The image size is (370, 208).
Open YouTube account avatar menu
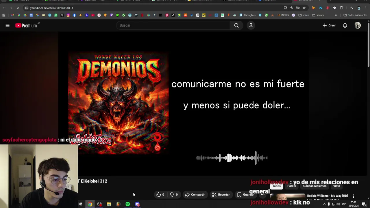[358, 25]
